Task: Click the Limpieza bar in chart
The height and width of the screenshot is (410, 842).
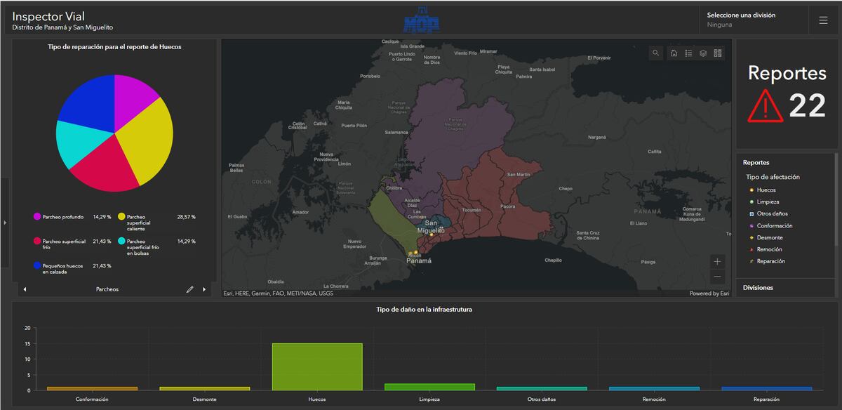Action: pos(429,387)
